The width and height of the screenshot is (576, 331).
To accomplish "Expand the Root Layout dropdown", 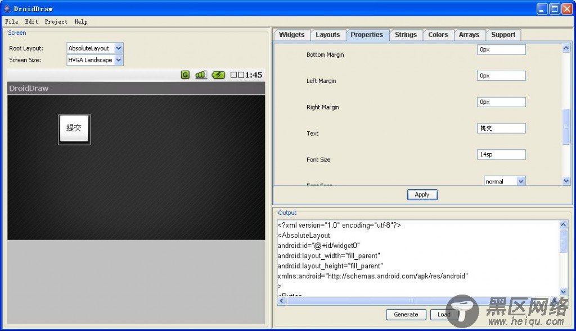I will [119, 48].
